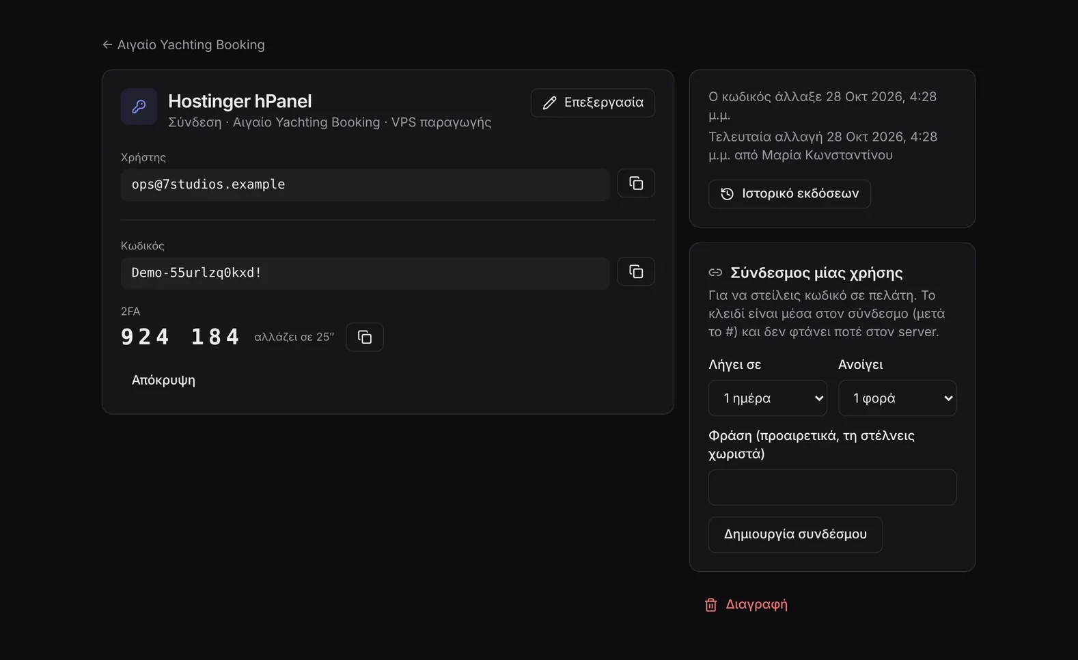Copy the password with its copy icon
Viewport: 1078px width, 660px height.
tap(636, 271)
